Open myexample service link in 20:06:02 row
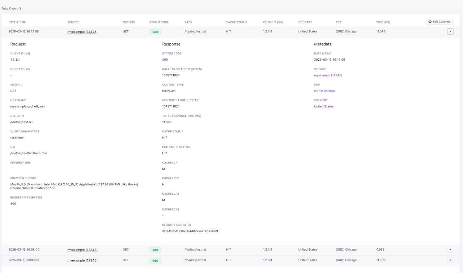 pyautogui.click(x=82, y=260)
